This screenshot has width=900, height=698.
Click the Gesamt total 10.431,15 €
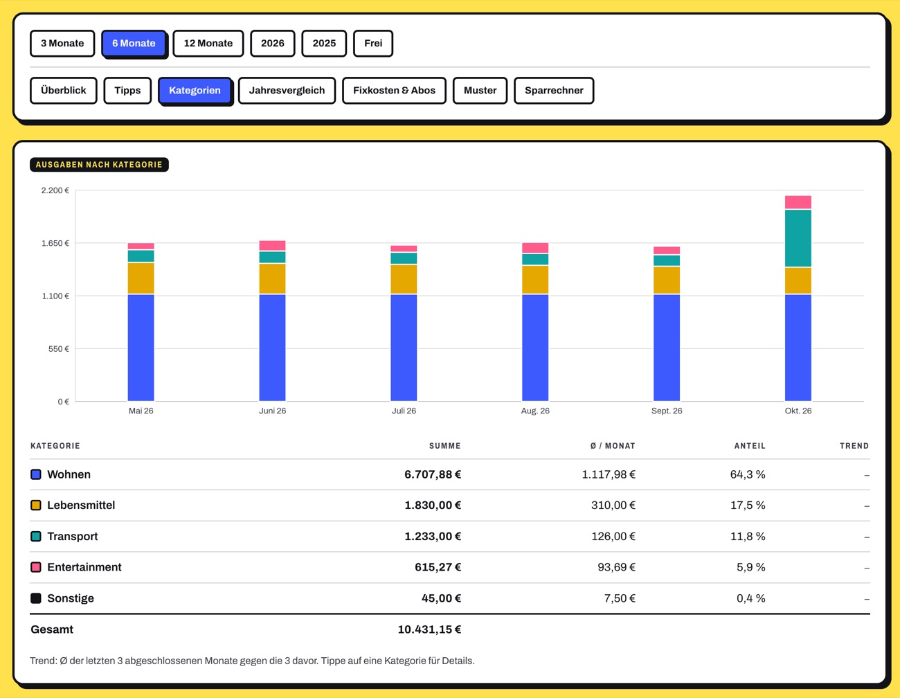(x=429, y=629)
